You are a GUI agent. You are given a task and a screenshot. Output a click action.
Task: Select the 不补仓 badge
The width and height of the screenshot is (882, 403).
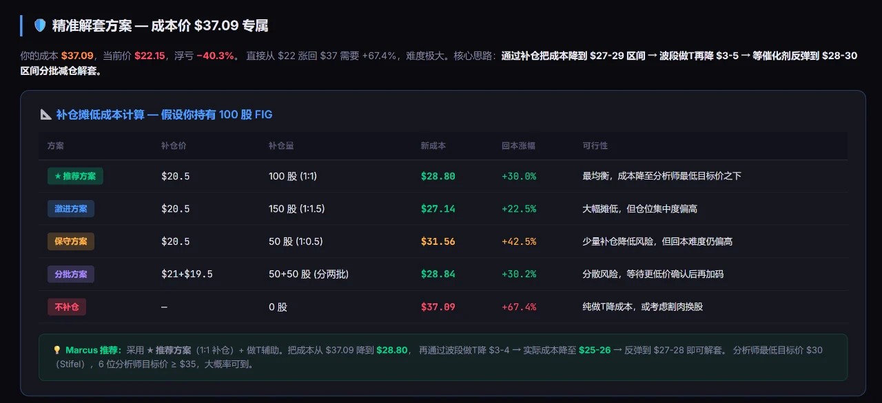click(x=67, y=307)
